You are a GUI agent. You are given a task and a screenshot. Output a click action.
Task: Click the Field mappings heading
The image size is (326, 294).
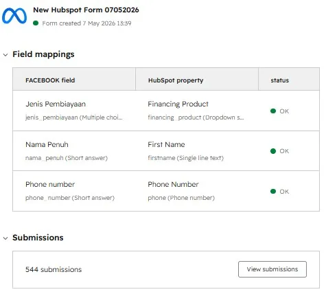point(43,54)
